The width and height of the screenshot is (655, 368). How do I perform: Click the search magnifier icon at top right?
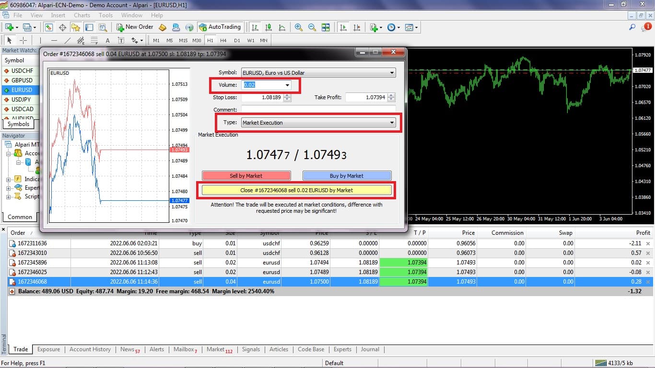(632, 27)
